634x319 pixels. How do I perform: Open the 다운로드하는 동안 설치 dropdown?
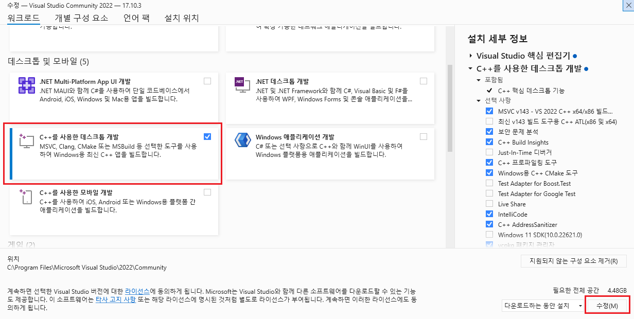(x=543, y=306)
